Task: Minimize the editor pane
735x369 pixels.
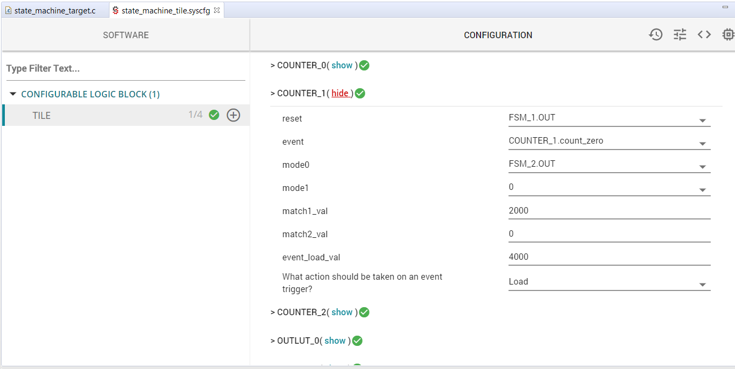Action: click(725, 8)
